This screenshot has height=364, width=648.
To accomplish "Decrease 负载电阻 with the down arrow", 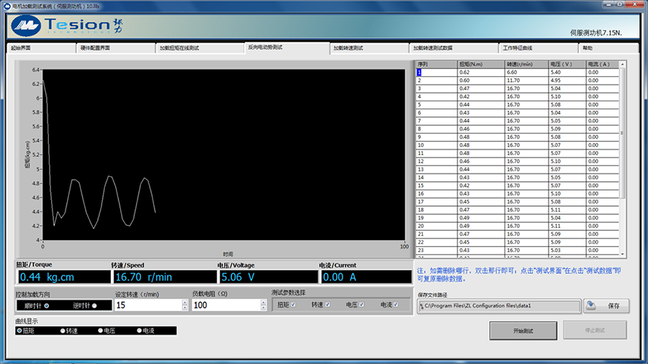I will (264, 309).
